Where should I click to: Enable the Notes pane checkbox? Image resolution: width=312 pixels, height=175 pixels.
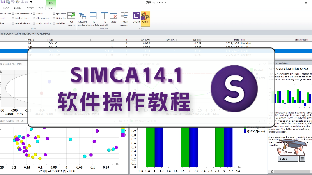tap(34, 14)
